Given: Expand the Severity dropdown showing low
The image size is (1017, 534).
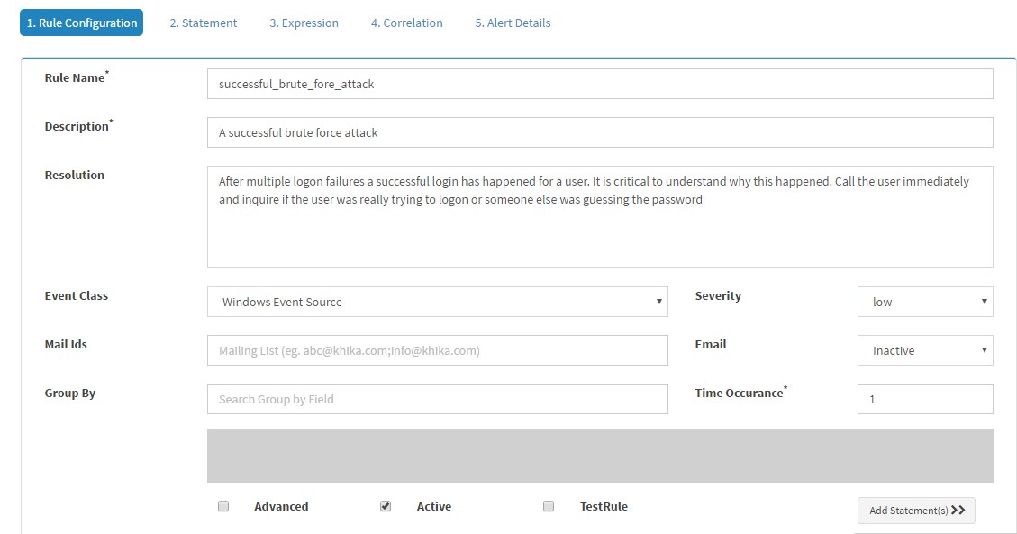Looking at the screenshot, I should (925, 302).
